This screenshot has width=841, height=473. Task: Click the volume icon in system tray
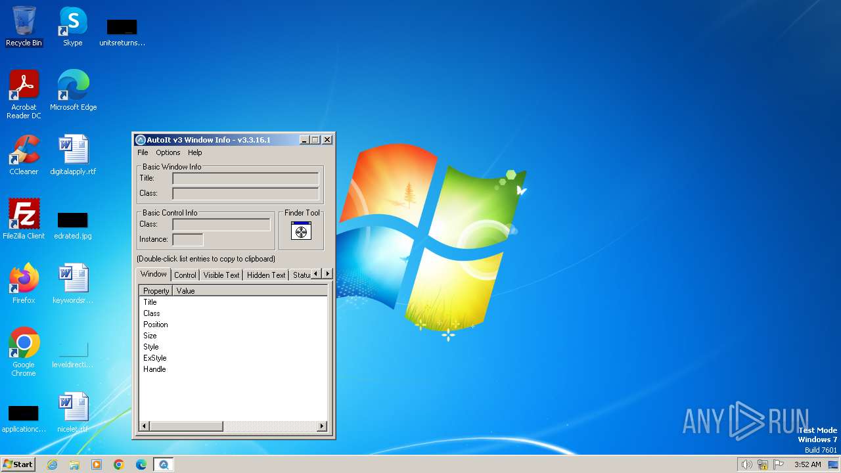[x=746, y=464]
